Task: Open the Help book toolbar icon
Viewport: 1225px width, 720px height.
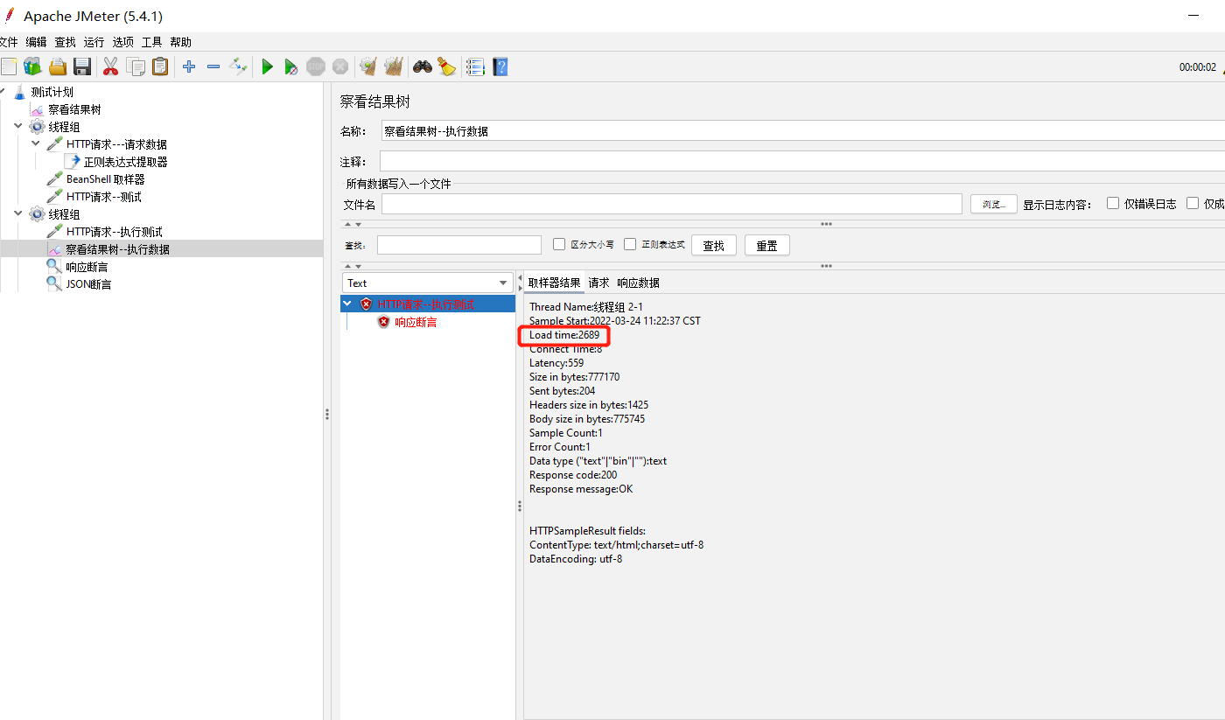Action: [500, 66]
